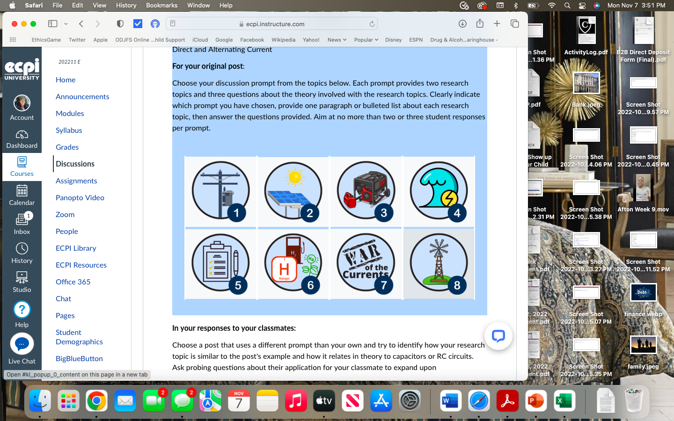674x421 pixels.
Task: Open the Calendar icon in sidebar
Action: (x=22, y=196)
